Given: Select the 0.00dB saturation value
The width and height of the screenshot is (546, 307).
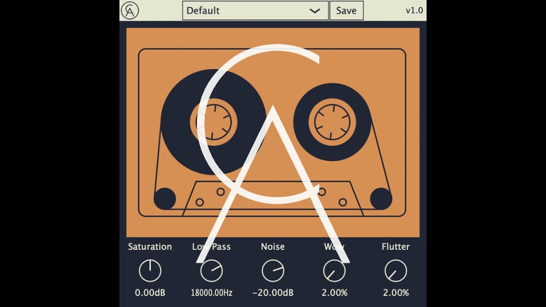Looking at the screenshot, I should pos(150,293).
